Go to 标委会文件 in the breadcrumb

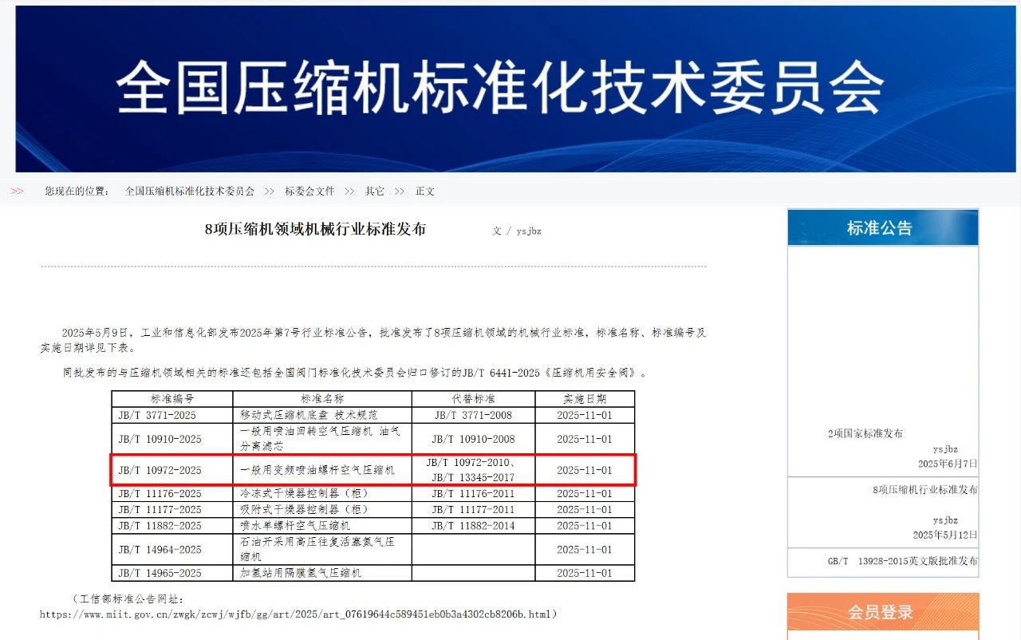(x=309, y=192)
